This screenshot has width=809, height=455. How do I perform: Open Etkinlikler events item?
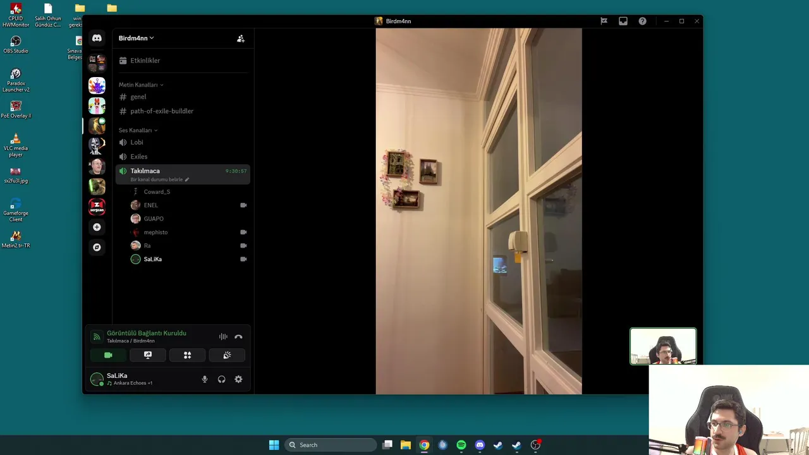[x=182, y=61]
